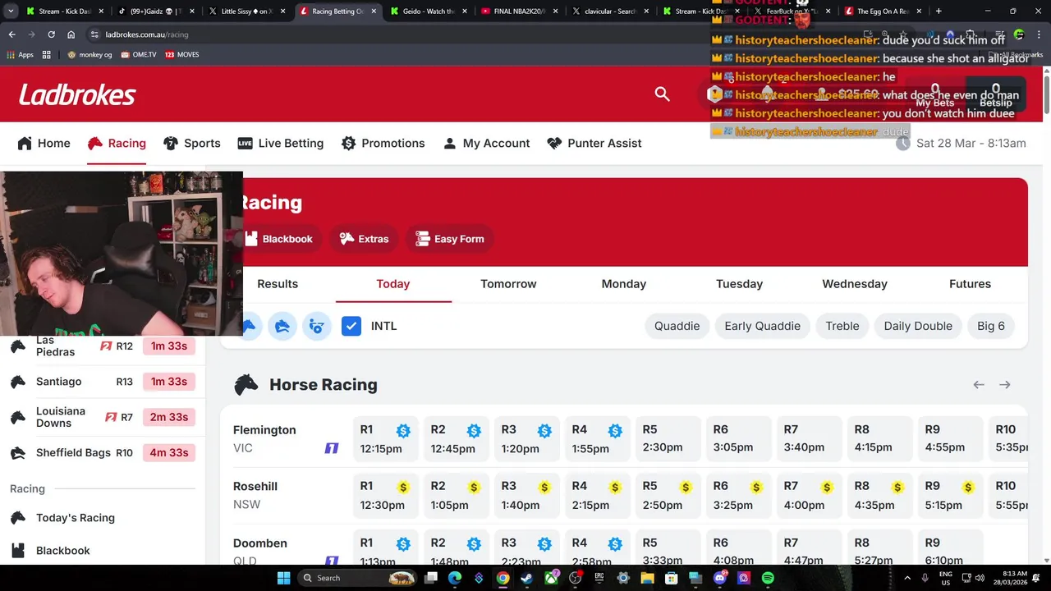Open Today's Racing sidebar link

(76, 518)
